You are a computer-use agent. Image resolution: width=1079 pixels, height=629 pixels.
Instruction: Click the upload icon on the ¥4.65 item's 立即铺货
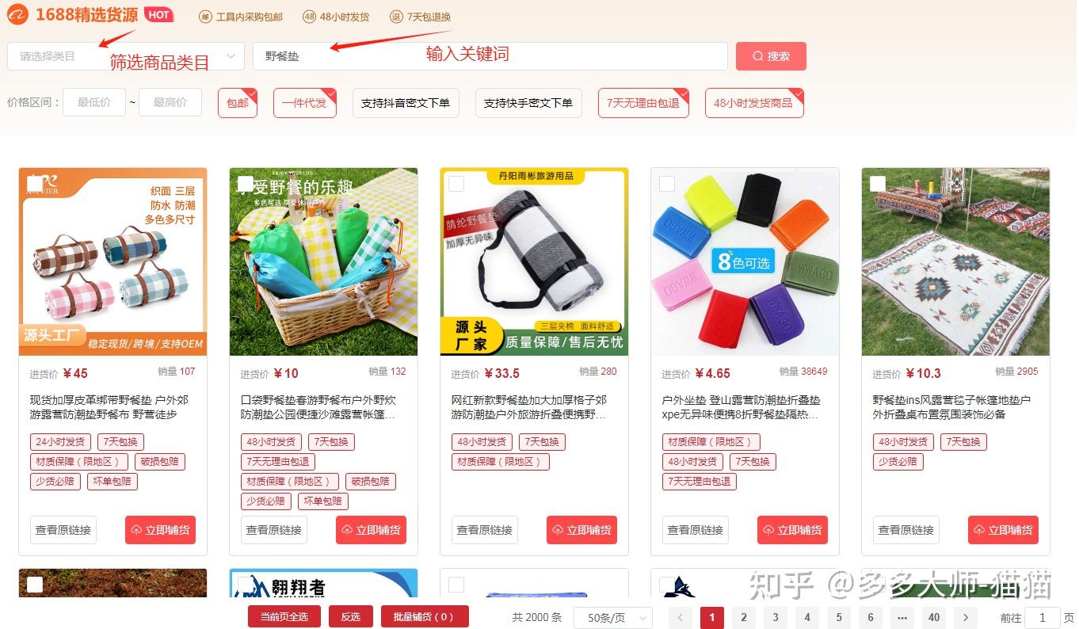click(768, 530)
